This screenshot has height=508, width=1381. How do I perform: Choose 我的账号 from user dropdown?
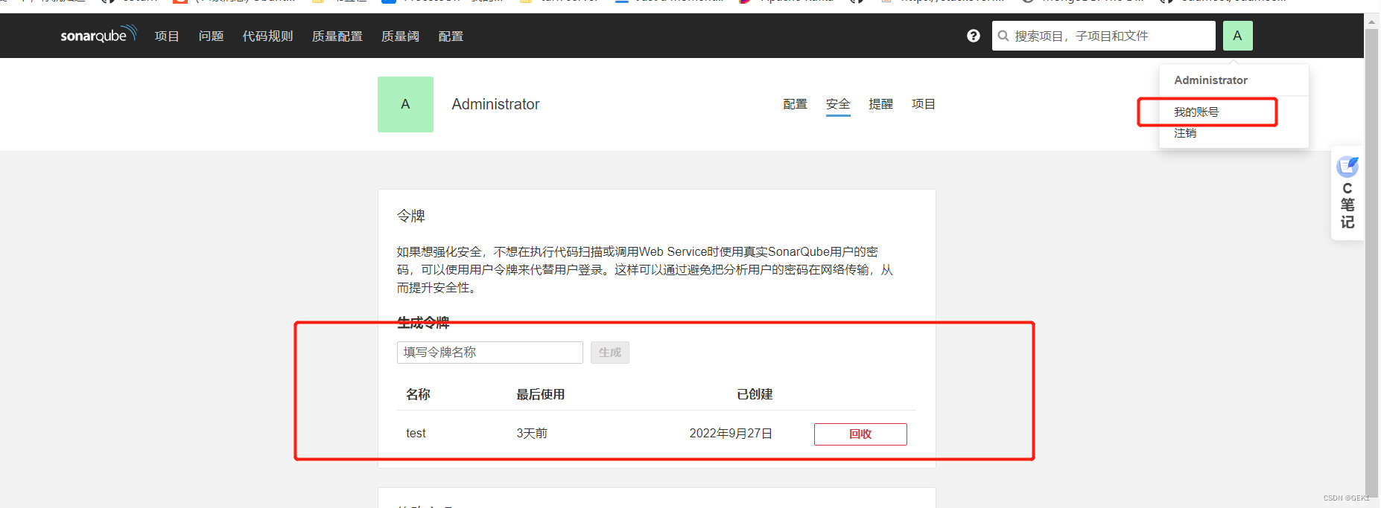pos(1196,112)
